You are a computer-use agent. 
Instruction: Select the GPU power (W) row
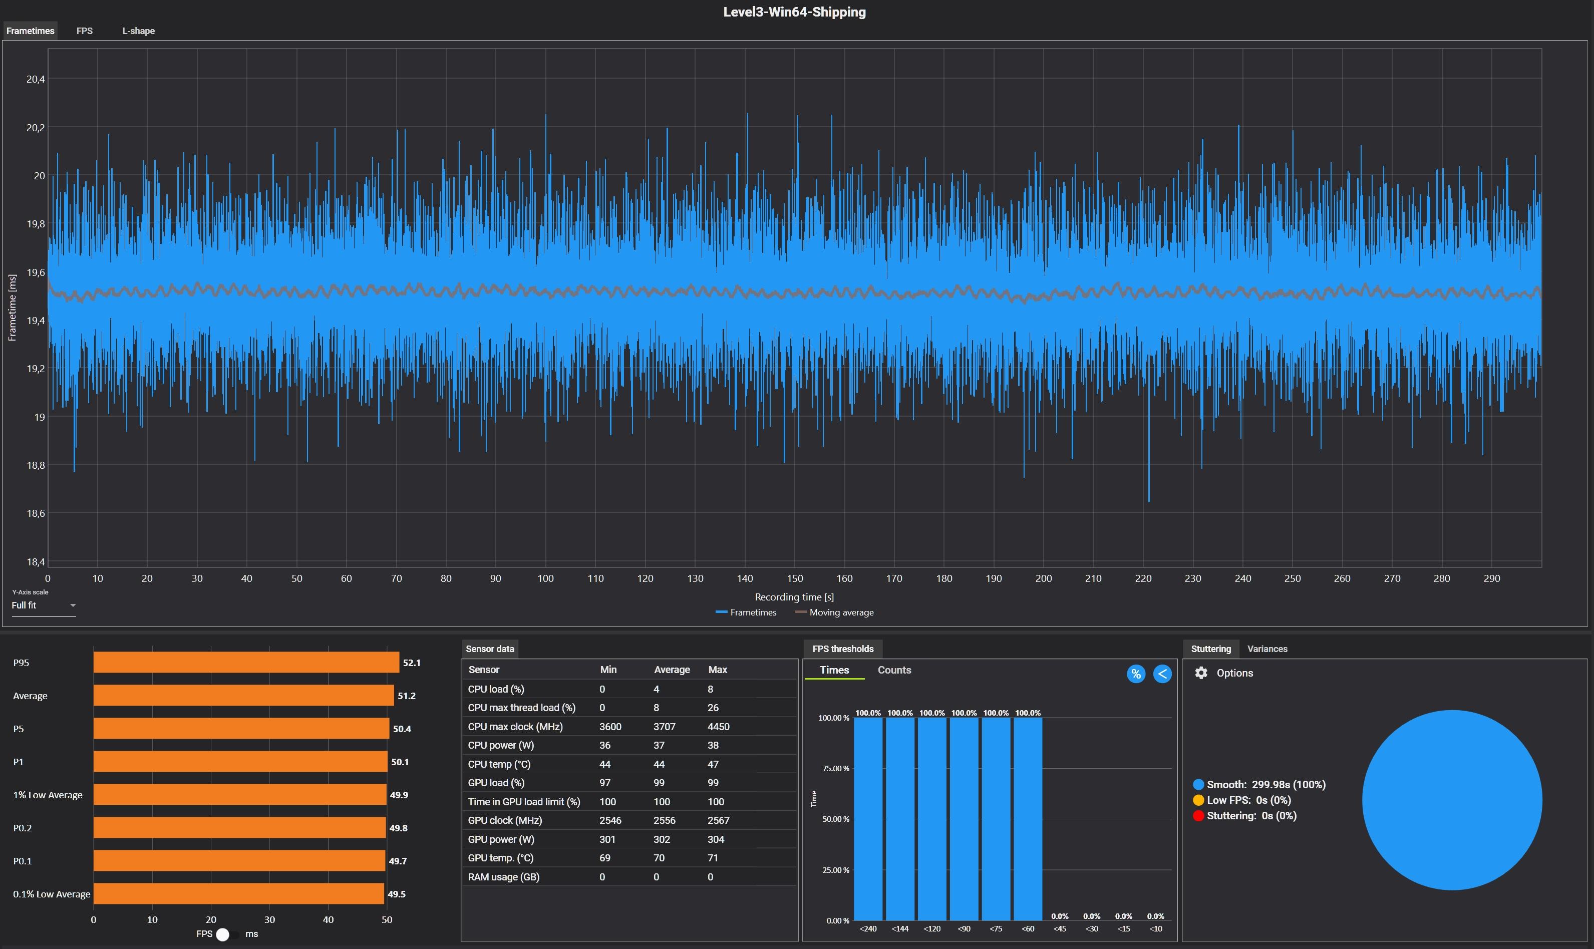629,840
